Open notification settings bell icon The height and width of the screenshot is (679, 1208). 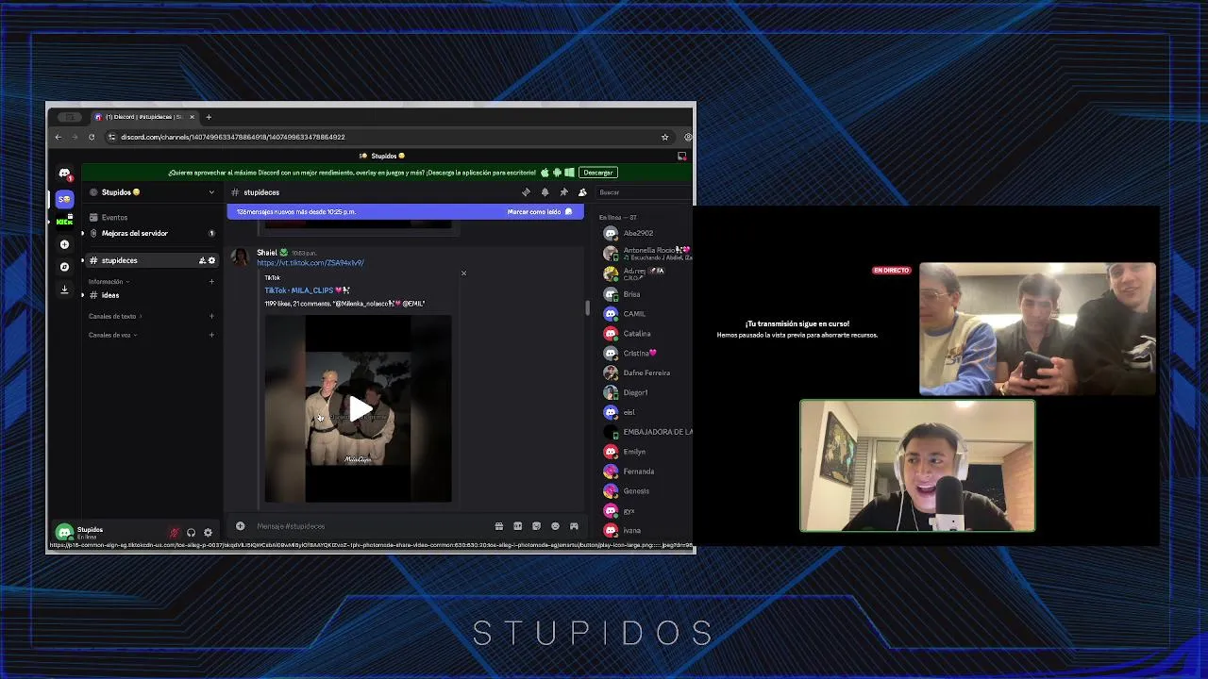pyautogui.click(x=545, y=192)
